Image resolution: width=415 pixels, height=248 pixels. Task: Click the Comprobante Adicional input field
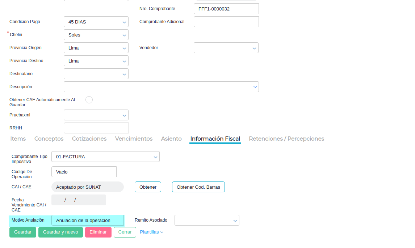[x=226, y=22]
